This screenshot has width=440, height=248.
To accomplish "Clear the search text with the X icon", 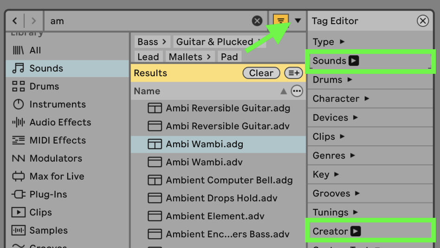I will point(257,21).
